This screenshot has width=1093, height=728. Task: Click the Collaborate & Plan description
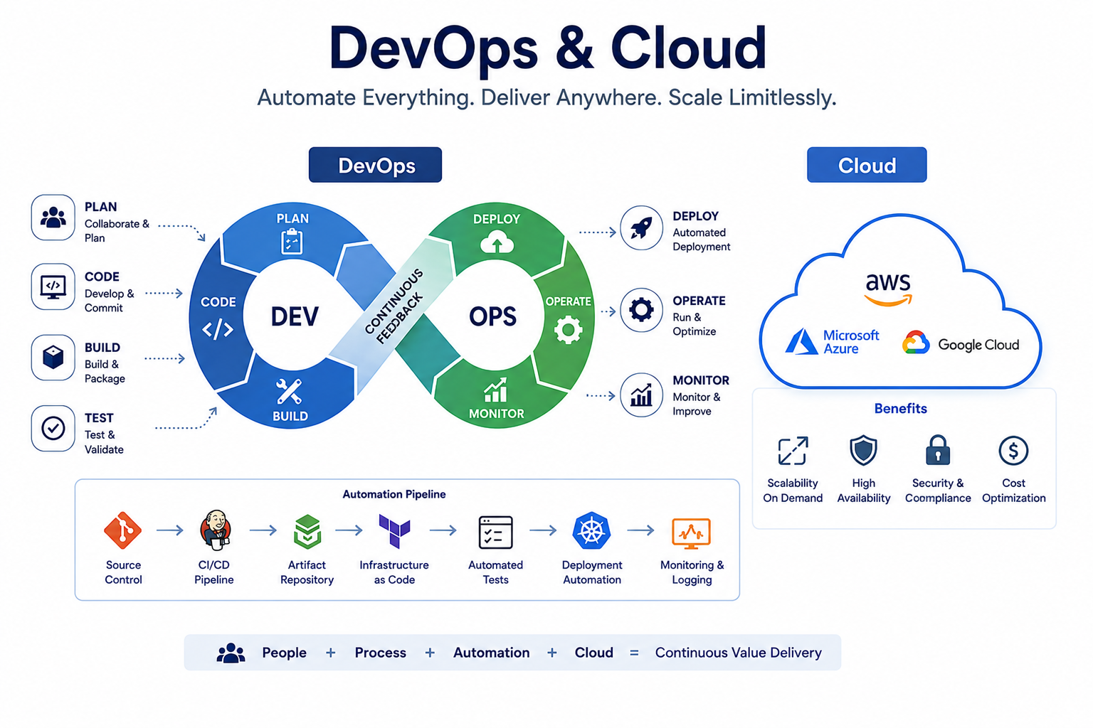click(117, 231)
